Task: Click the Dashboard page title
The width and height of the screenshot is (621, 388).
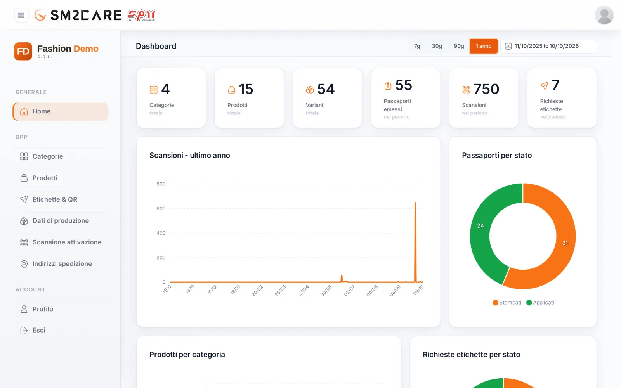Action: coord(156,46)
